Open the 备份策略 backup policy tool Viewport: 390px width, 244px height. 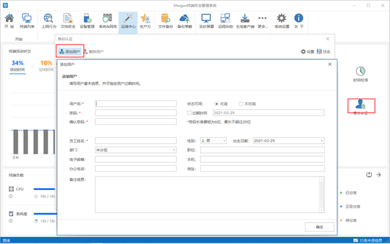tap(184, 21)
